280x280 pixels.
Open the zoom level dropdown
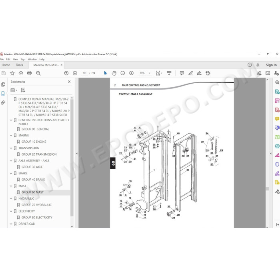click(150, 73)
